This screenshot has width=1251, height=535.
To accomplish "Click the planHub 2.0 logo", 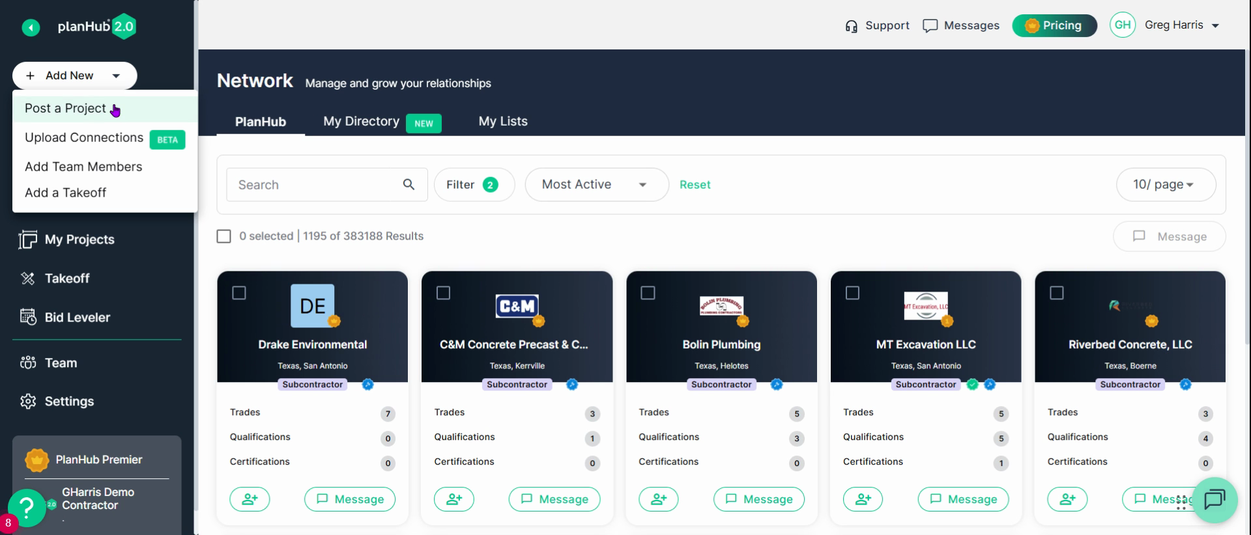I will [x=96, y=27].
